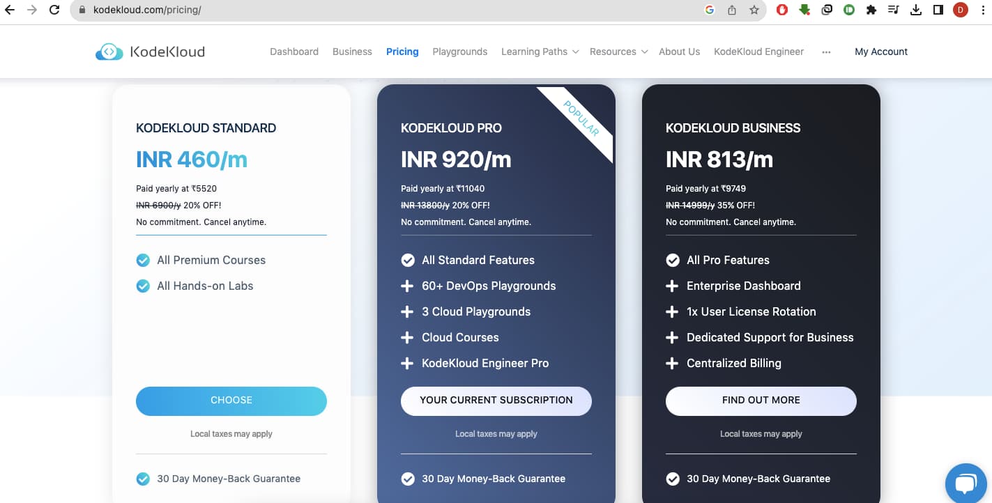Click 'Paid yearly at ₹9749' text
Screen dimensions: 992x503
click(x=706, y=189)
